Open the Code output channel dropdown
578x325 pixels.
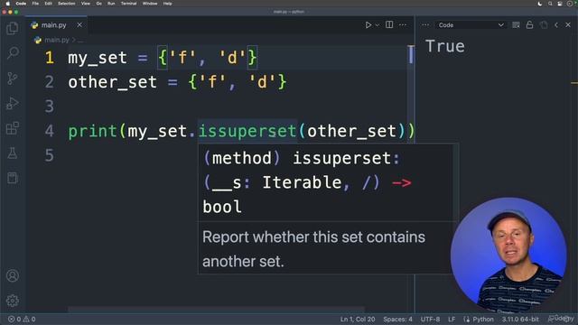click(471, 25)
